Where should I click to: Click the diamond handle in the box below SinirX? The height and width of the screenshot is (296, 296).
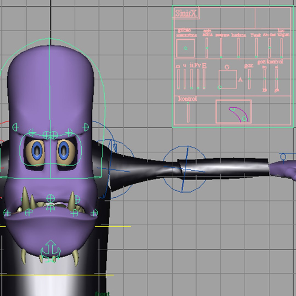click(186, 48)
